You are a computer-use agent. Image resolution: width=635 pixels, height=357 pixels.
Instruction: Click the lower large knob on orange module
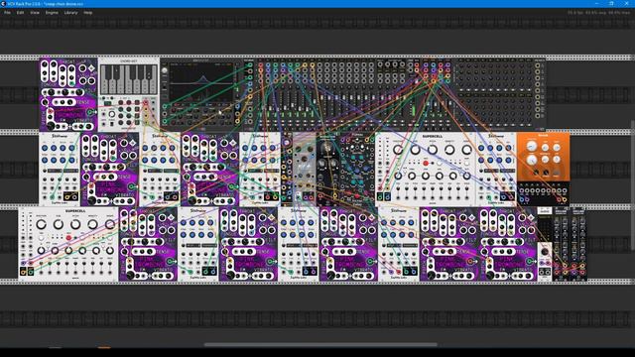click(532, 160)
